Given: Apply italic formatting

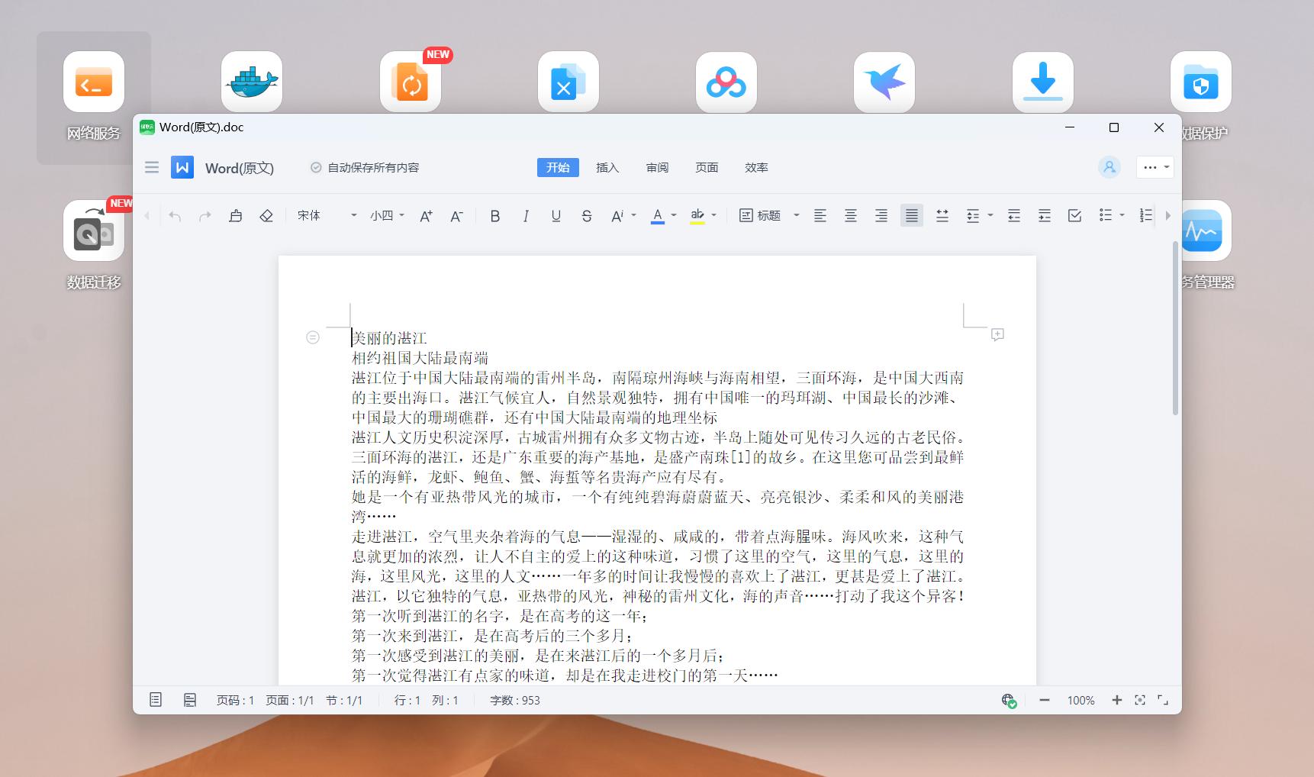Looking at the screenshot, I should pyautogui.click(x=526, y=215).
